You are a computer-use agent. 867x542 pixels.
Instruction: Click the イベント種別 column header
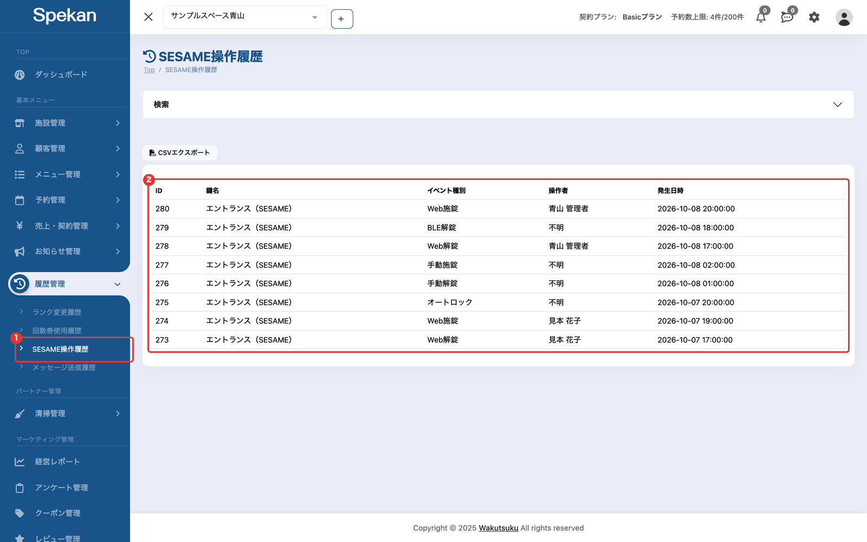click(446, 191)
